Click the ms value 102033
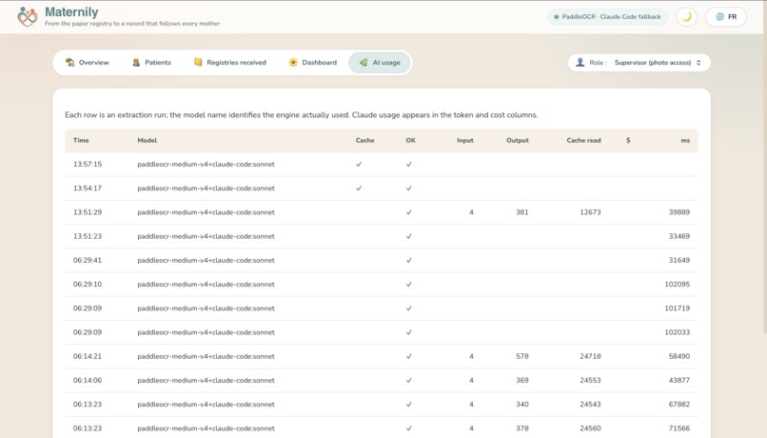The image size is (767, 438). pyautogui.click(x=677, y=332)
